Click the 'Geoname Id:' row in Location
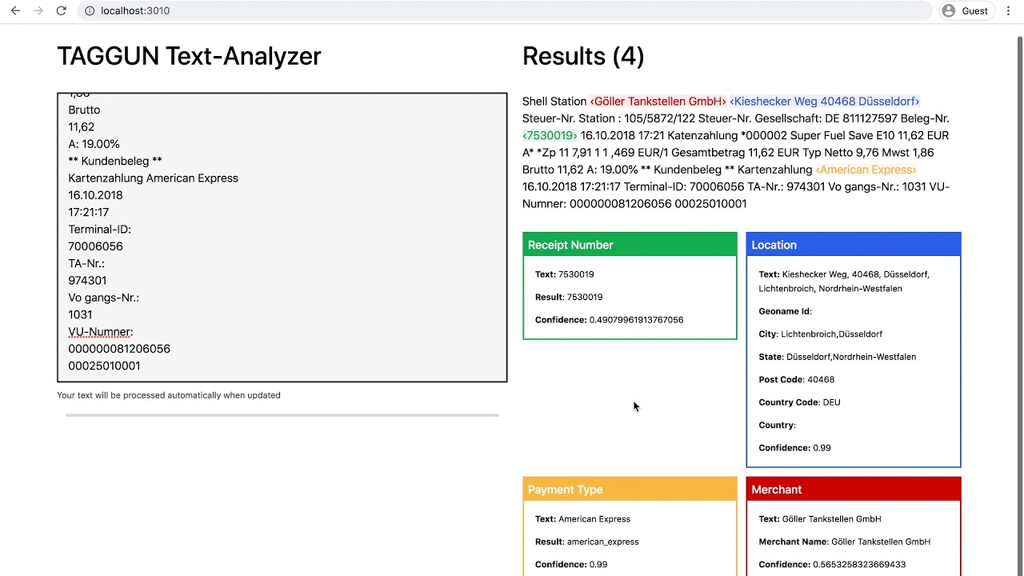 pyautogui.click(x=786, y=311)
